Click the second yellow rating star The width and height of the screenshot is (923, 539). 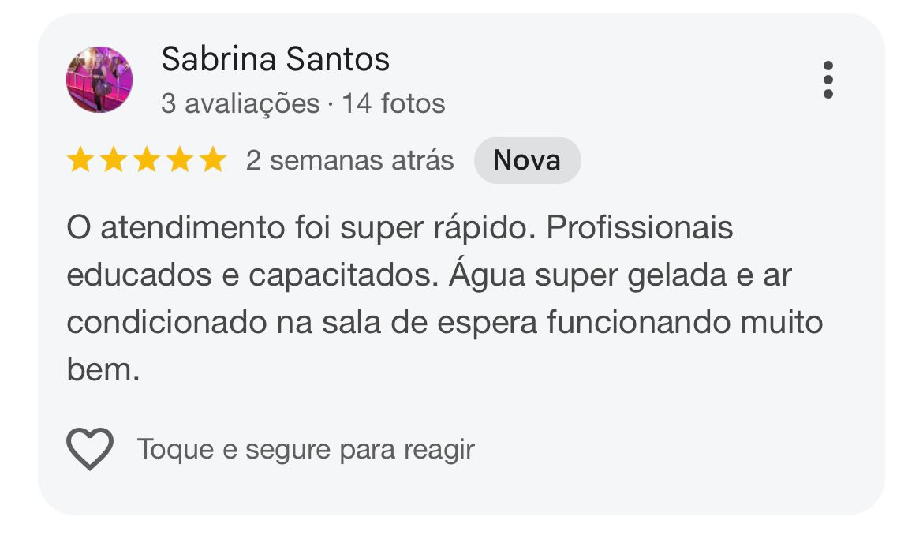pos(114,159)
